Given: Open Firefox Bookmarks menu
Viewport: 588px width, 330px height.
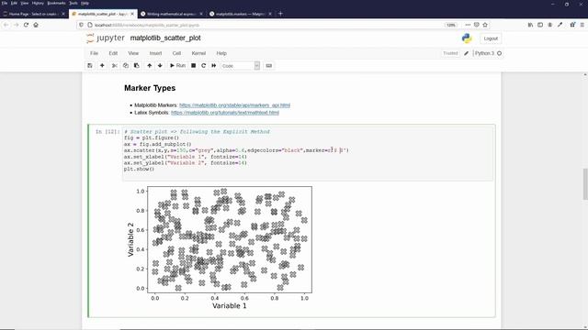Looking at the screenshot, I should pyautogui.click(x=56, y=3).
